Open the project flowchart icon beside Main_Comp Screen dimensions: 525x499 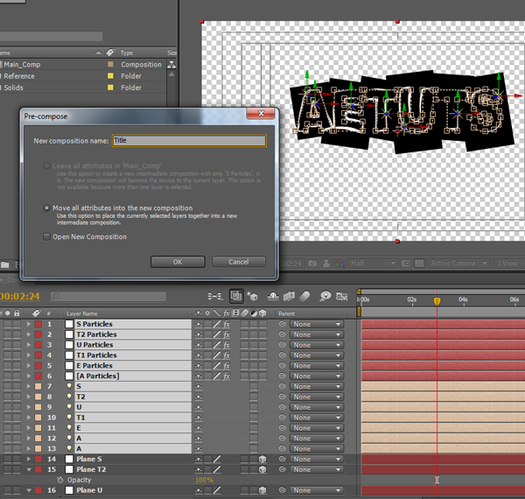[x=171, y=64]
